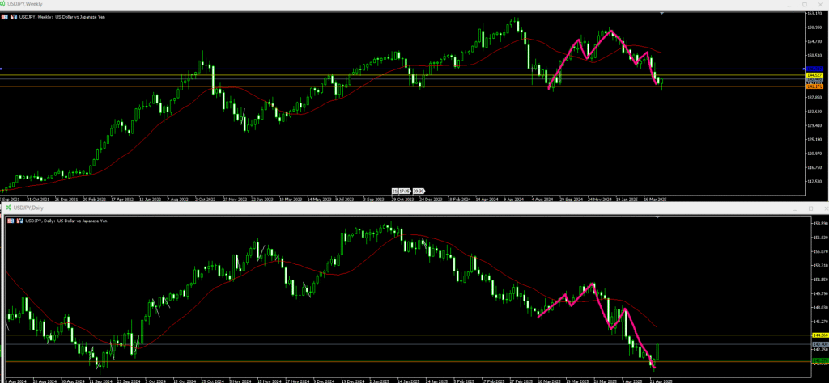Select the green price tag in Daily chart

[820, 360]
